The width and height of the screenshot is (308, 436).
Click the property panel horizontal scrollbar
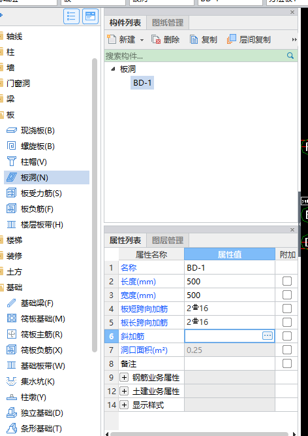[x=200, y=434]
